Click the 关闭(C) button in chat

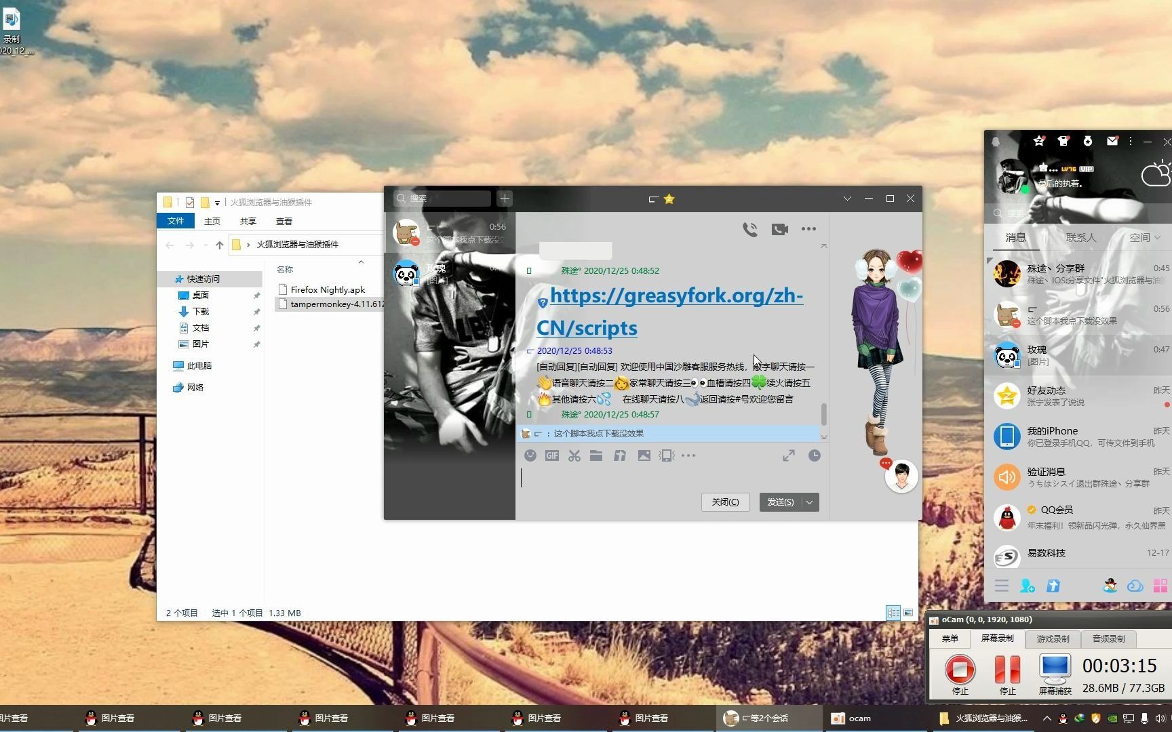coord(725,502)
